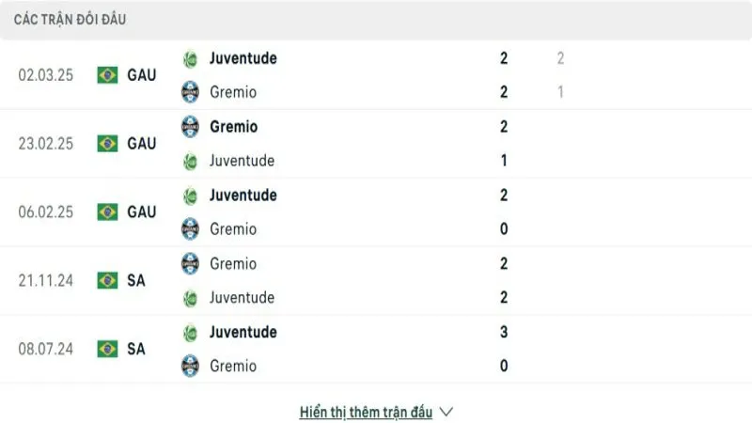Open Hiển thị thêm trận đấu link
Viewport: 752px width, 423px height.
click(366, 412)
